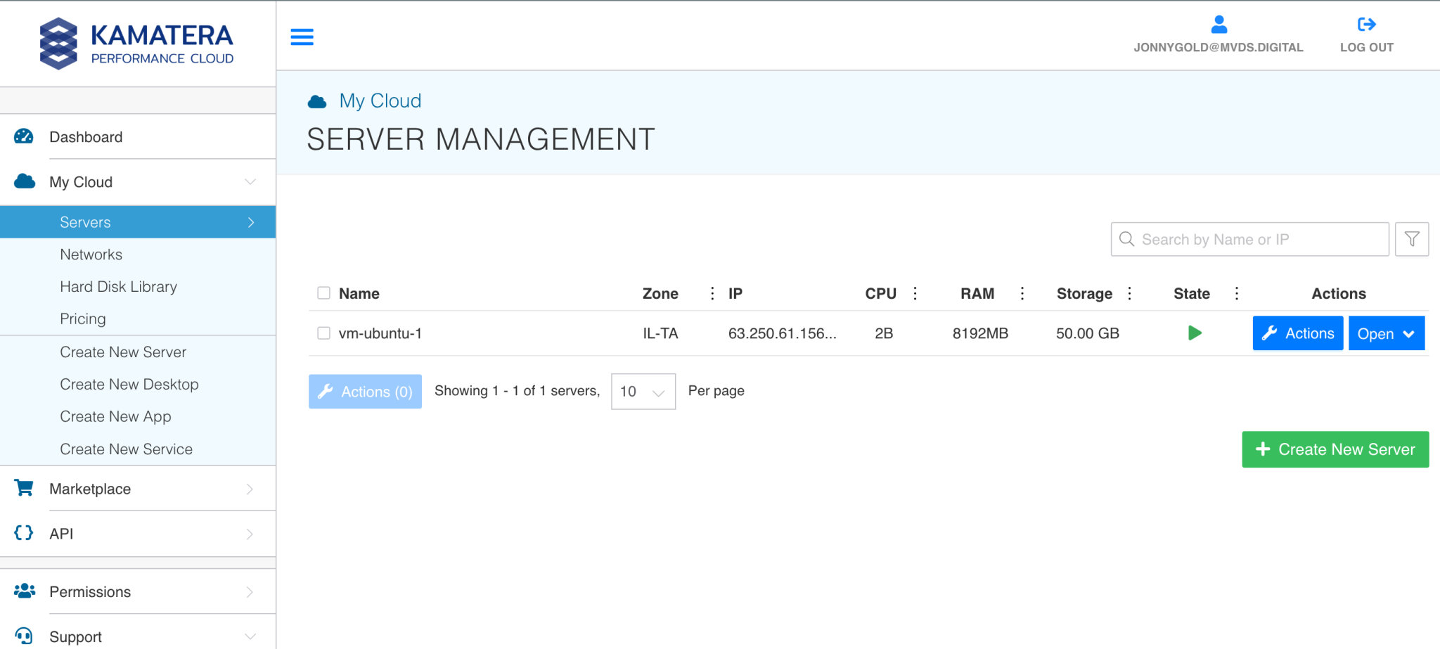Screen dimensions: 1440x649
Task: Open RAM column options menu
Action: [1022, 293]
